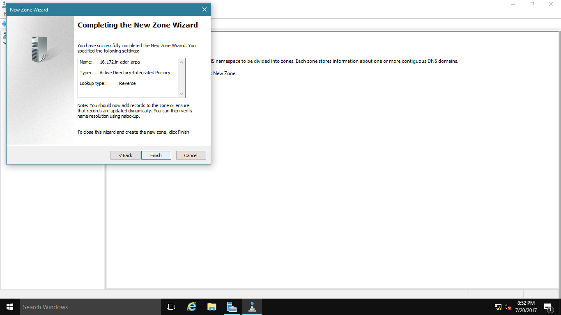Click the muted volume tray icon
The image size is (561, 315).
(x=508, y=307)
